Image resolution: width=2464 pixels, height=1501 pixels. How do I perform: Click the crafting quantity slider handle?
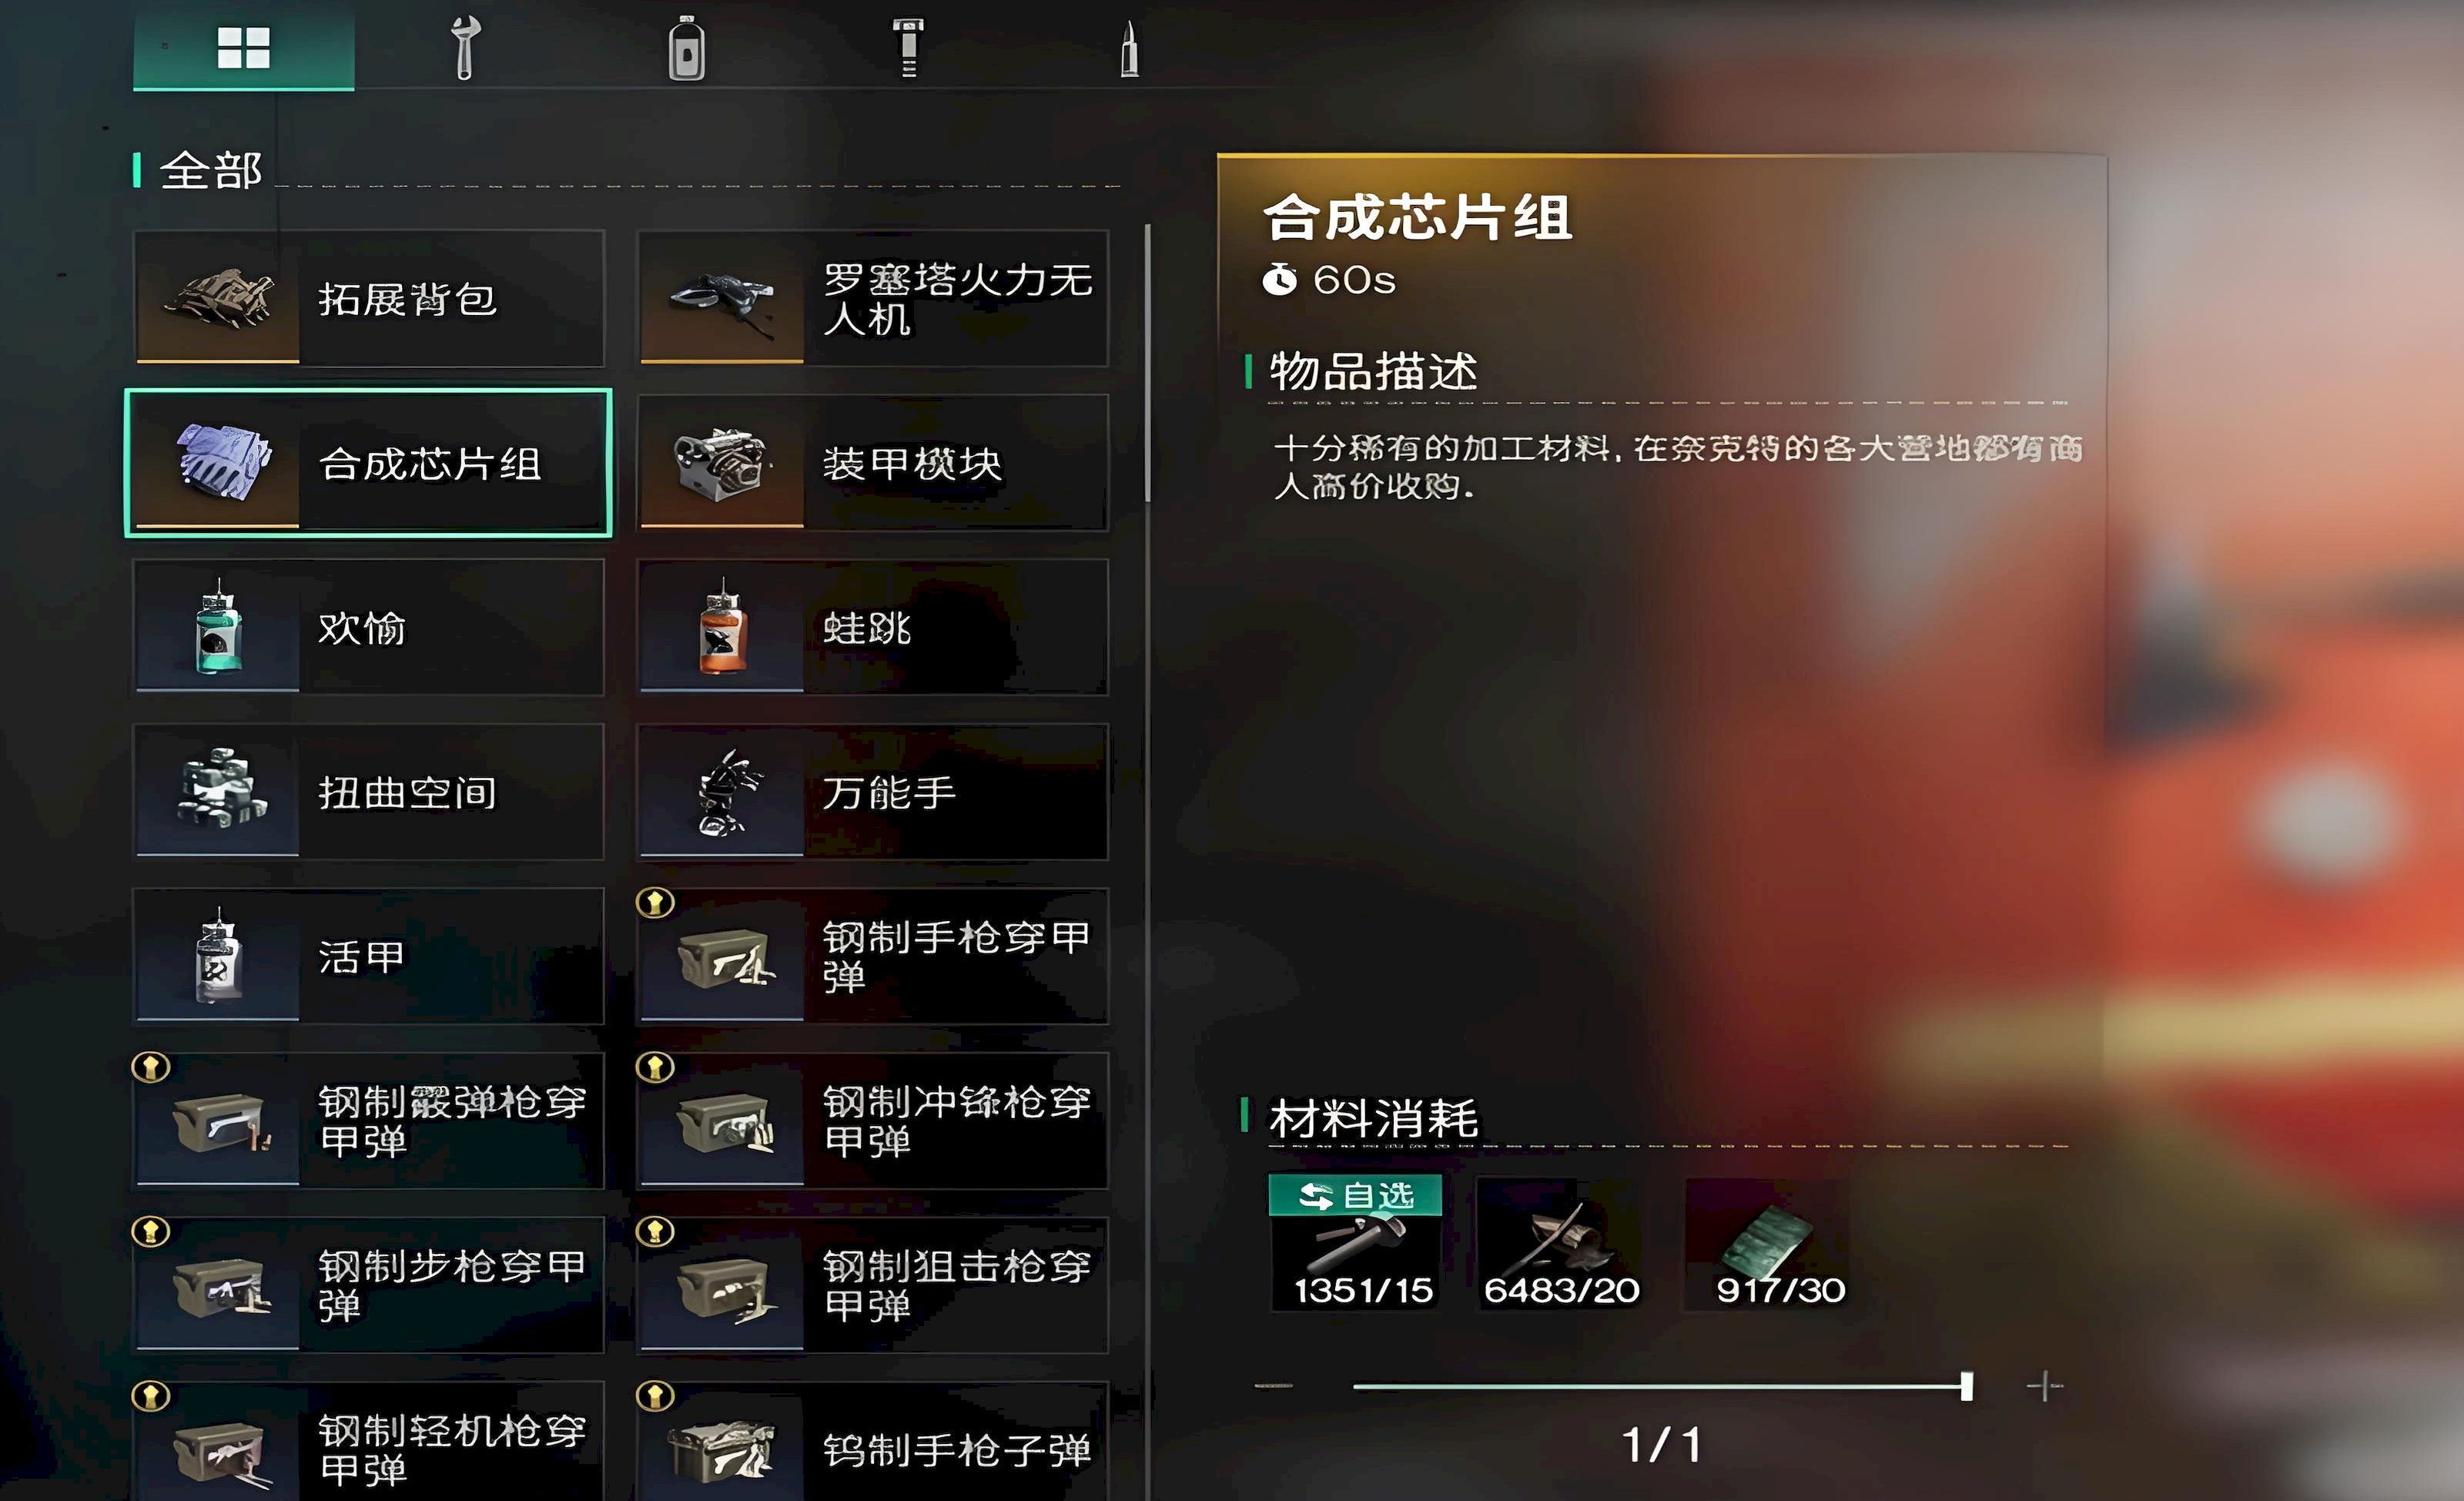coord(1967,1386)
